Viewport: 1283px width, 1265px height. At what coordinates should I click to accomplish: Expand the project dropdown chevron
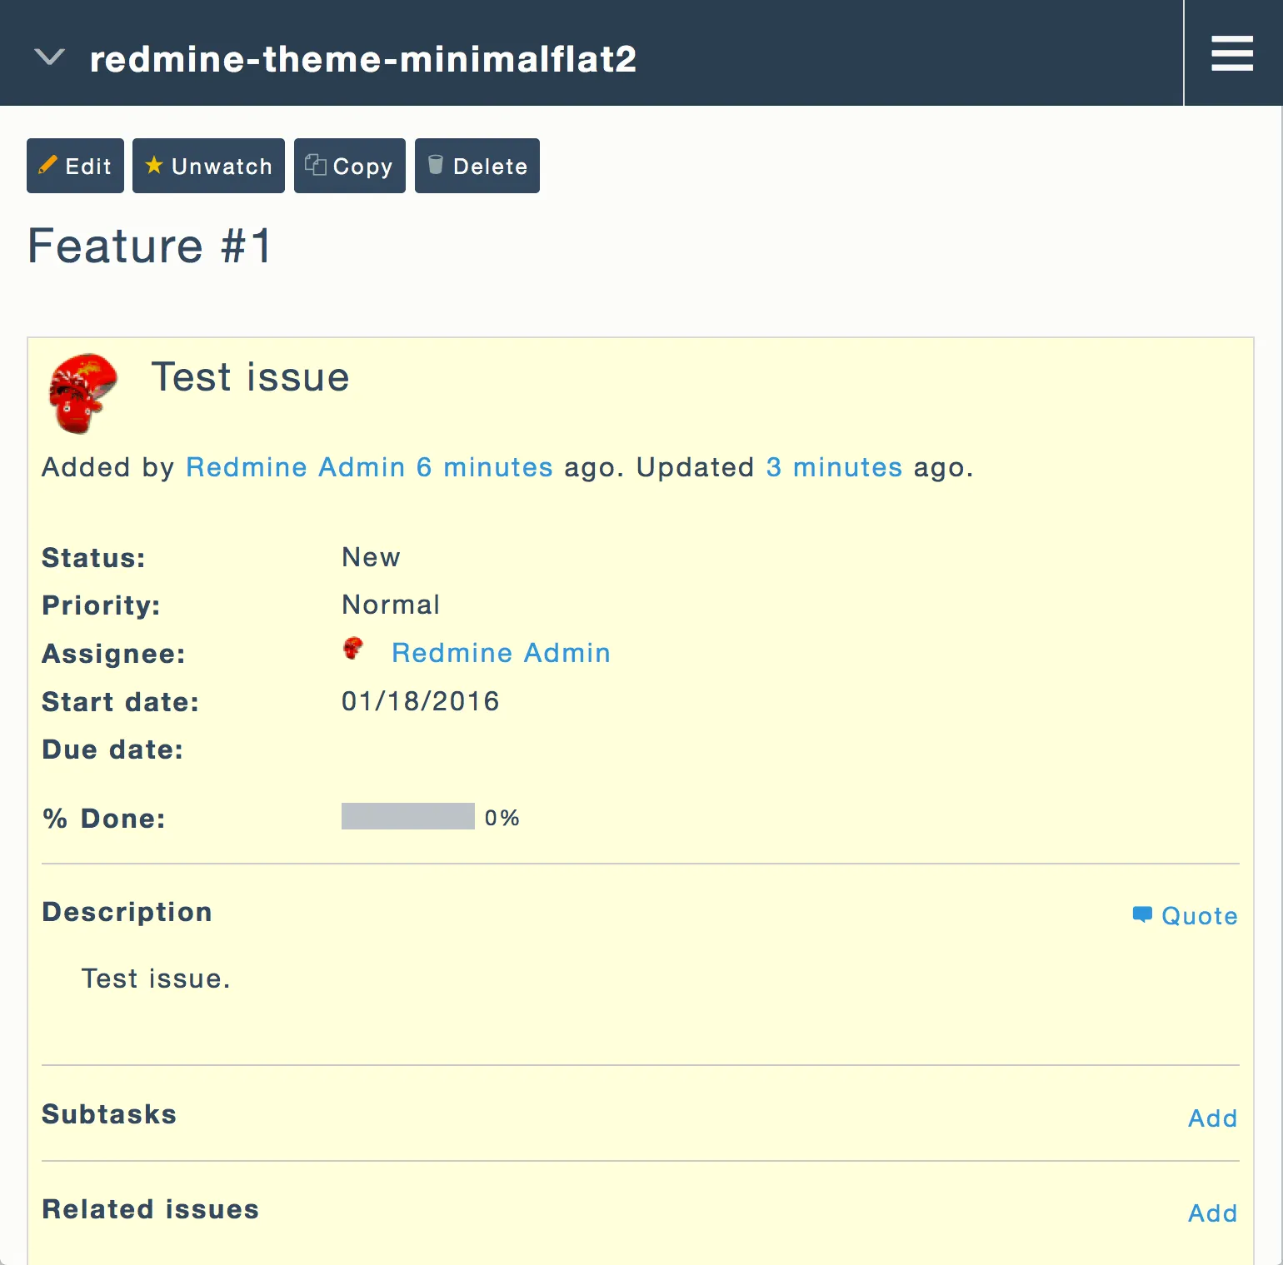tap(49, 57)
